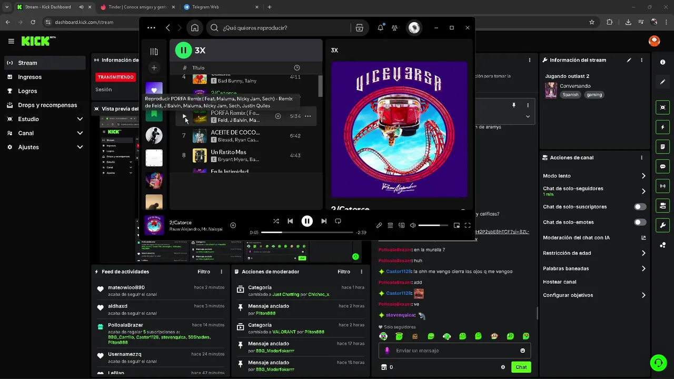Open the emoji picker in chat input
The height and width of the screenshot is (379, 674).
pos(522,351)
